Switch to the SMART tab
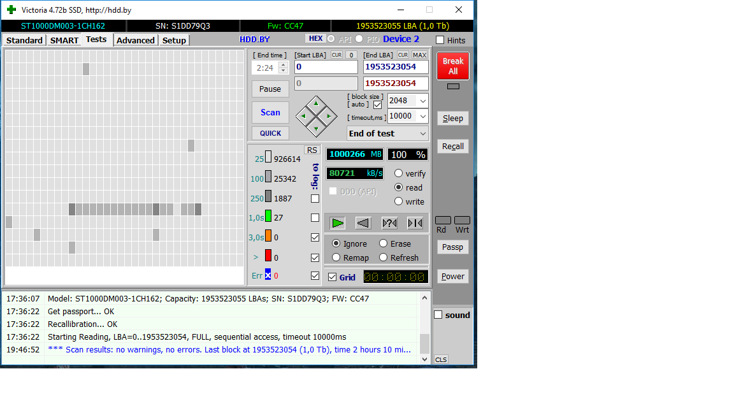This screenshot has height=413, width=734. click(64, 40)
